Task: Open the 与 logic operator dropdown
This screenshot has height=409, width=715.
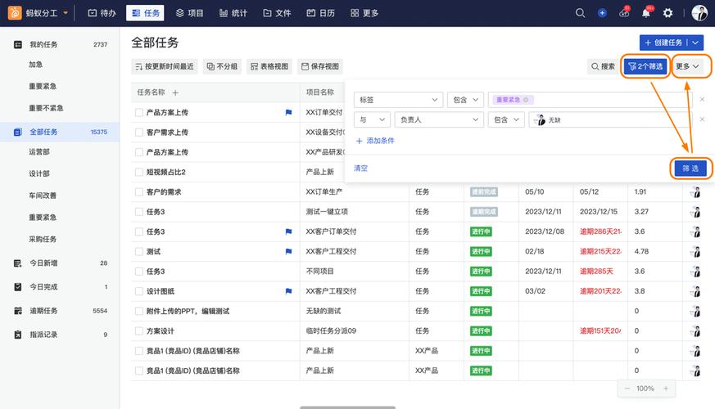Action: (371, 119)
